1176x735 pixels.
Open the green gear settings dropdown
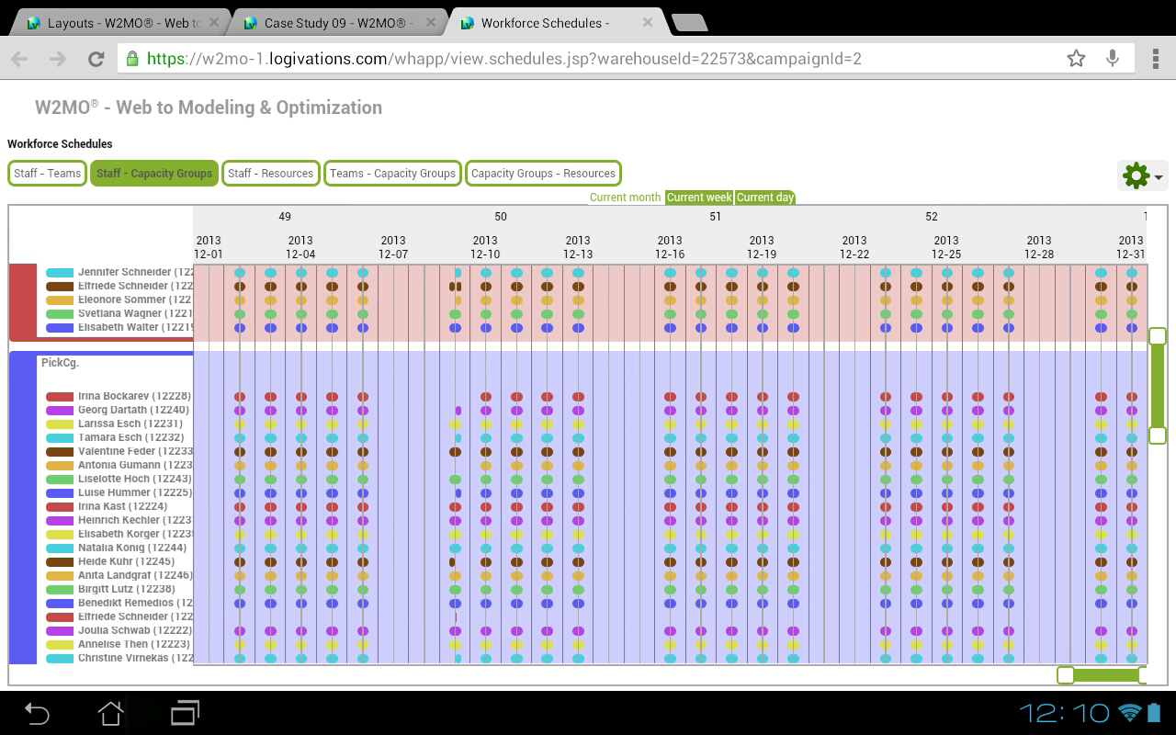coord(1142,175)
